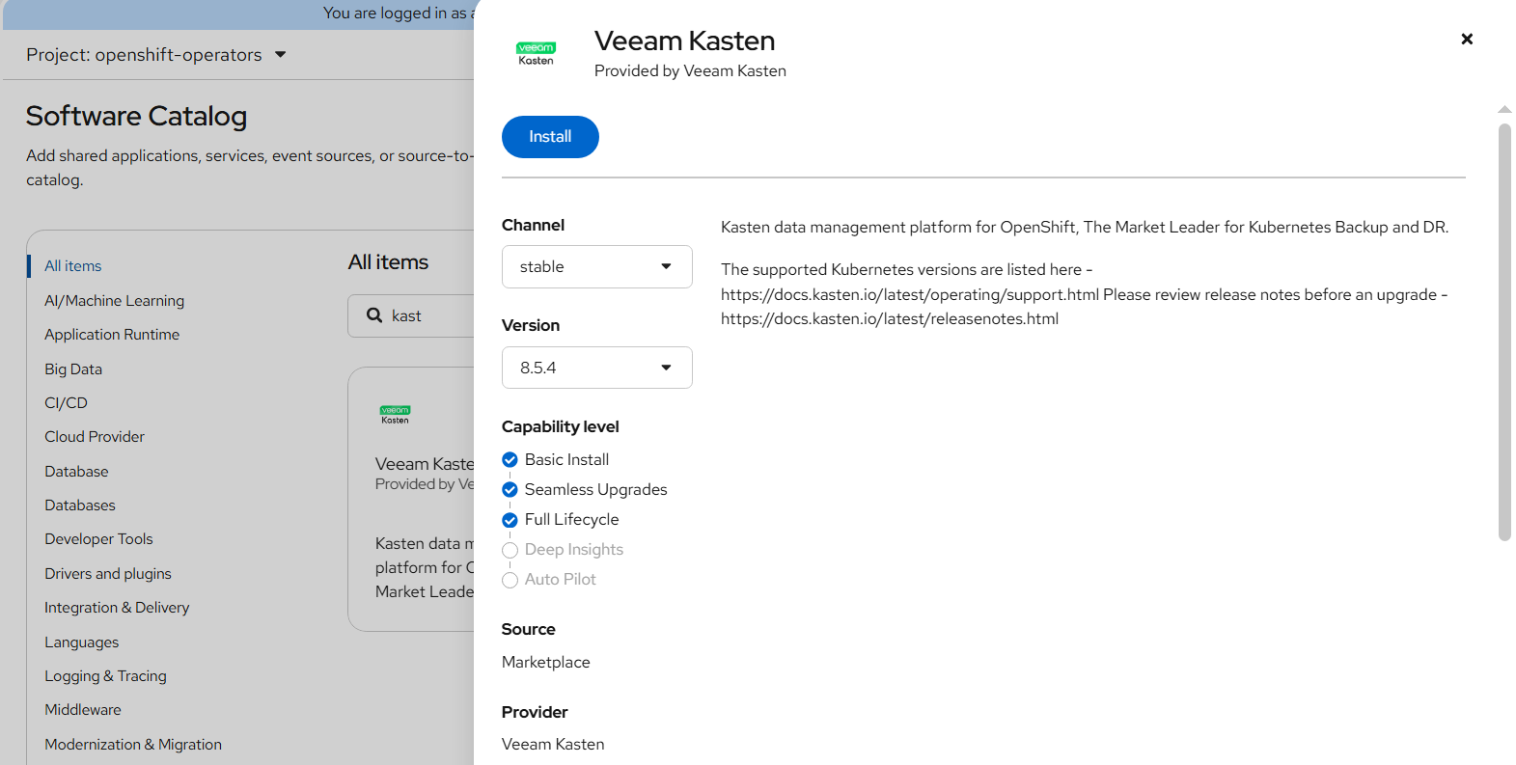Click the Kasten logo on the catalog card
Image resolution: width=1516 pixels, height=765 pixels.
[395, 415]
